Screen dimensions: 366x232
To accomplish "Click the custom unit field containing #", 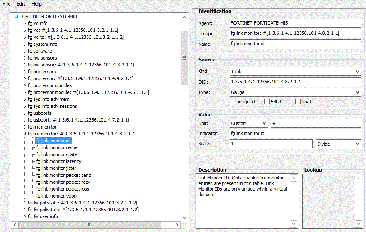I will tap(316, 123).
